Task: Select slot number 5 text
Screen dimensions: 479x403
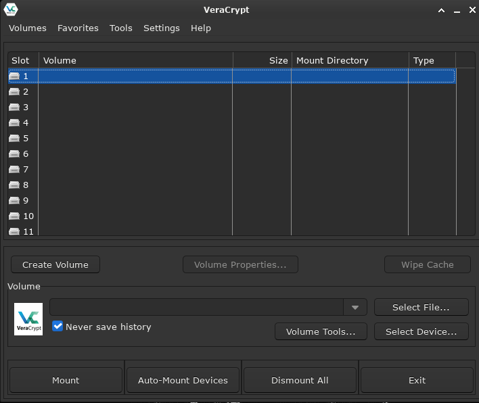Action: click(x=26, y=139)
